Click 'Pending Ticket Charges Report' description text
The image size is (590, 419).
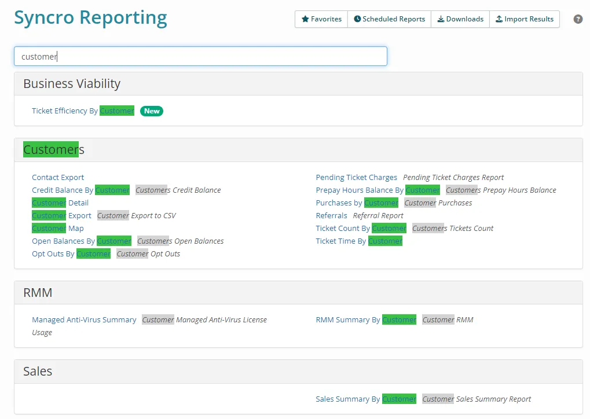click(453, 177)
